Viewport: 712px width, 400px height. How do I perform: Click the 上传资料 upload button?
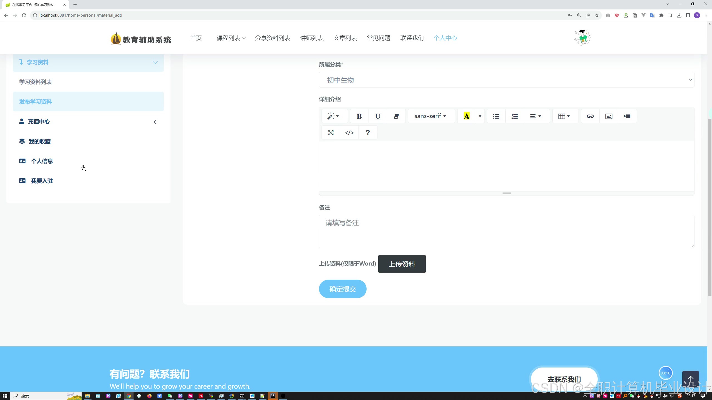(x=402, y=264)
